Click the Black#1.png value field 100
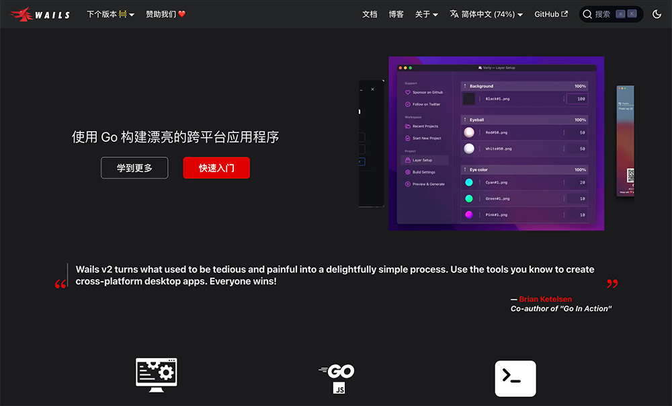 577,99
